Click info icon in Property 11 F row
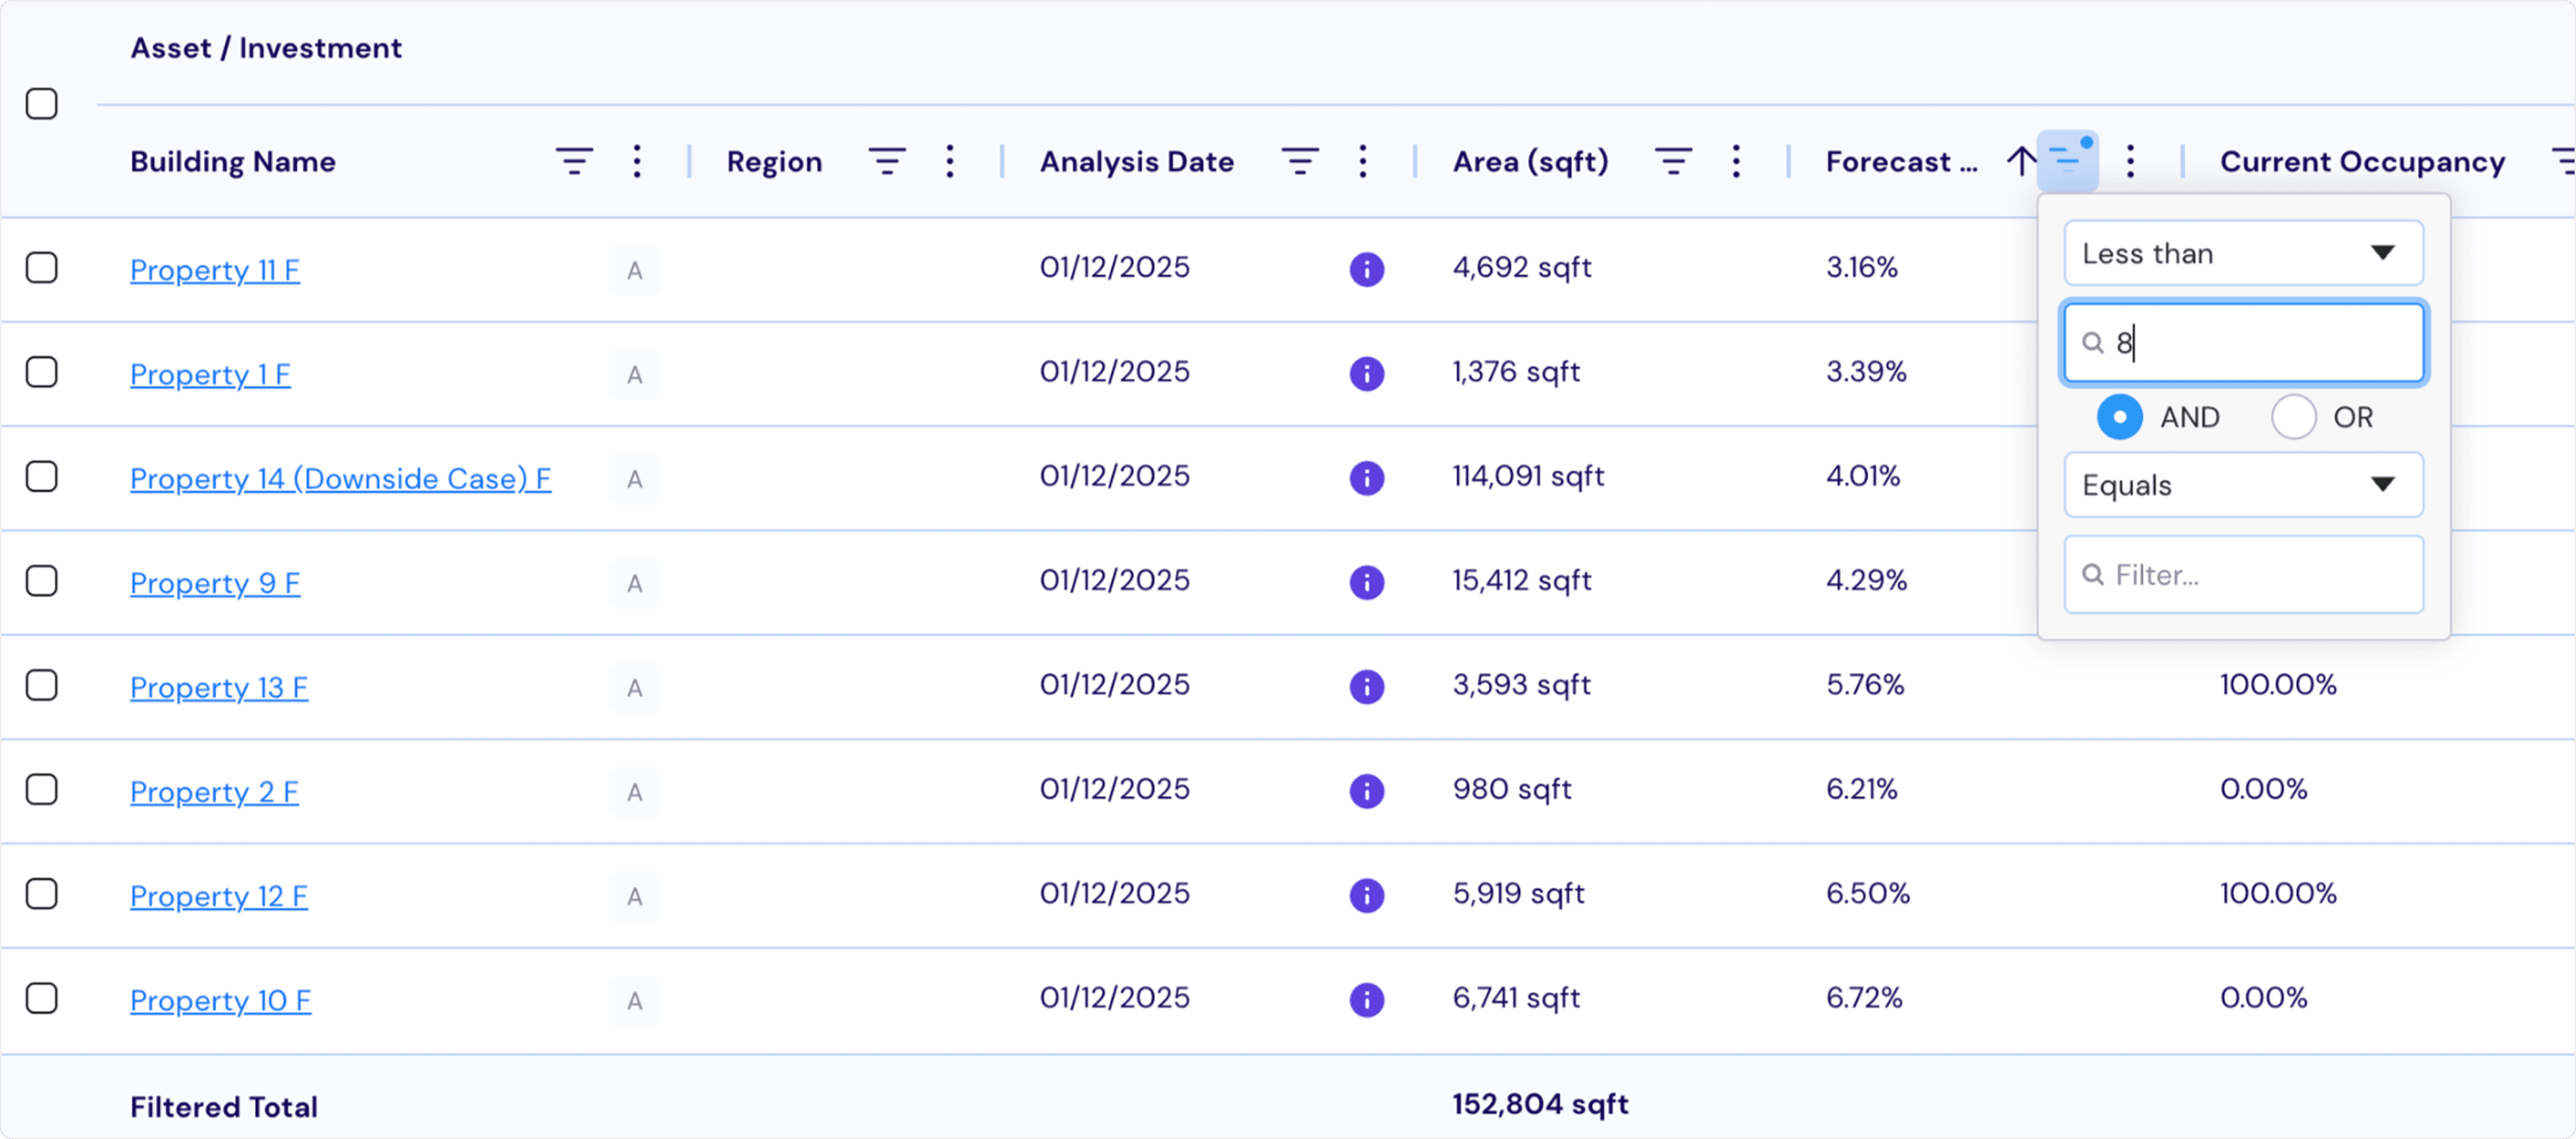This screenshot has height=1139, width=2576. pyautogui.click(x=1366, y=270)
